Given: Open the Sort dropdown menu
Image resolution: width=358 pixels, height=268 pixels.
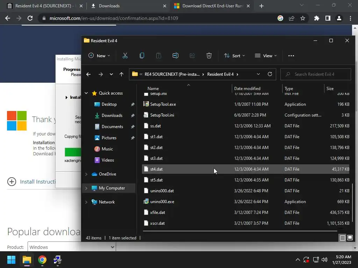Looking at the screenshot, I should point(235,55).
